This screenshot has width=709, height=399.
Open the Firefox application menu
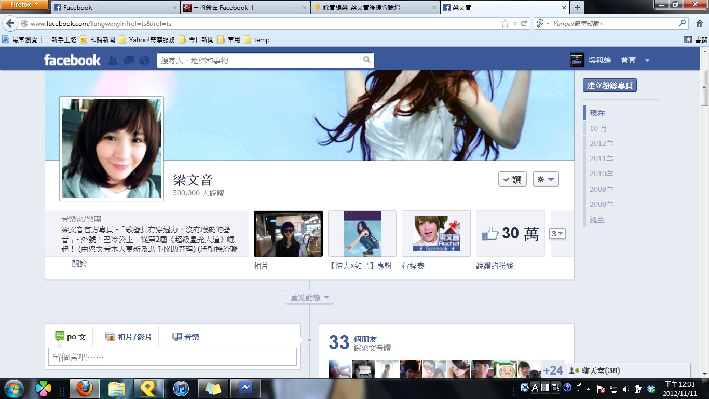pos(24,5)
